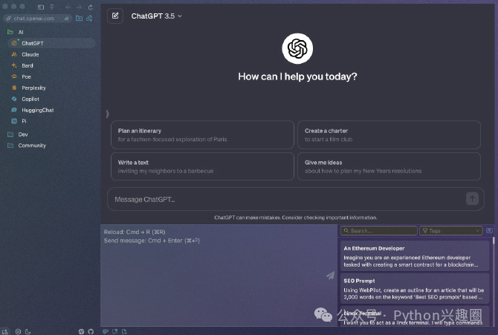Click the round website icon beside GitHub
The image size is (498, 335).
tap(81, 331)
